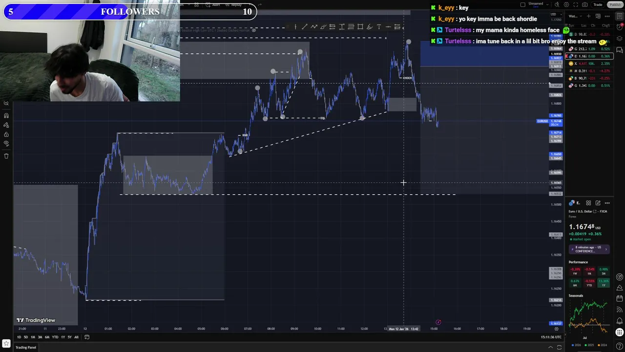Select the zigzag path tool in floating toolbar
The image size is (625, 352).
(314, 27)
